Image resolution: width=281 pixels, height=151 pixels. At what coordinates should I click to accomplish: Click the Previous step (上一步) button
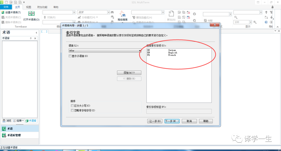click(x=155, y=121)
